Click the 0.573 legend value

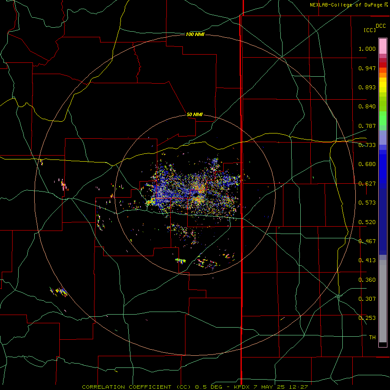[367, 203]
